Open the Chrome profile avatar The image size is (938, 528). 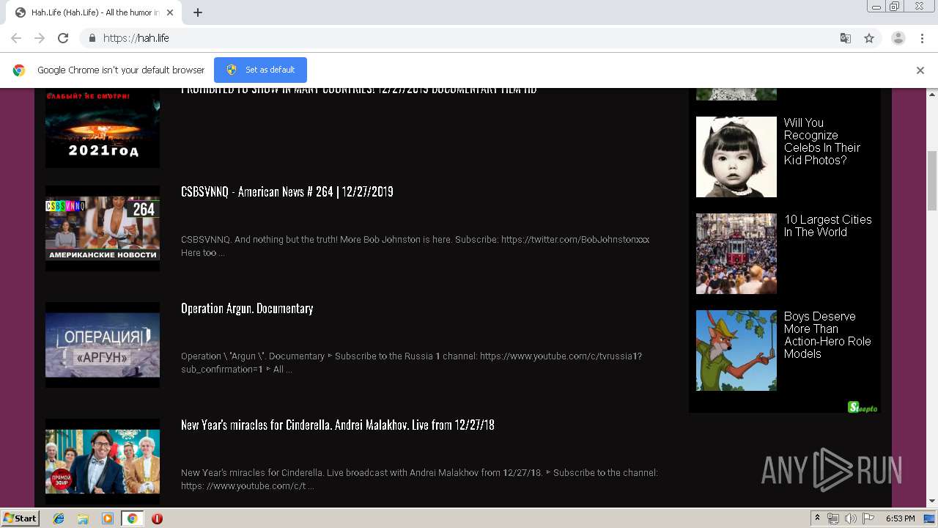898,38
